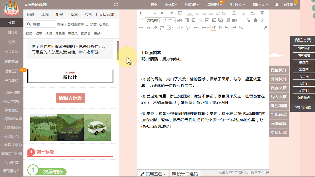The width and height of the screenshot is (315, 177).
Task: Click the 保存文章 button
Action: click(x=279, y=88)
